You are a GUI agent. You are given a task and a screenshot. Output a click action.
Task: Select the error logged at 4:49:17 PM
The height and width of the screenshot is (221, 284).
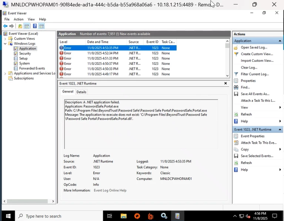(117, 74)
